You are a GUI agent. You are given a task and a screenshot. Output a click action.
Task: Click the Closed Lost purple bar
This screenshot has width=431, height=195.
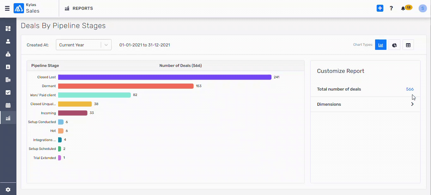point(165,77)
